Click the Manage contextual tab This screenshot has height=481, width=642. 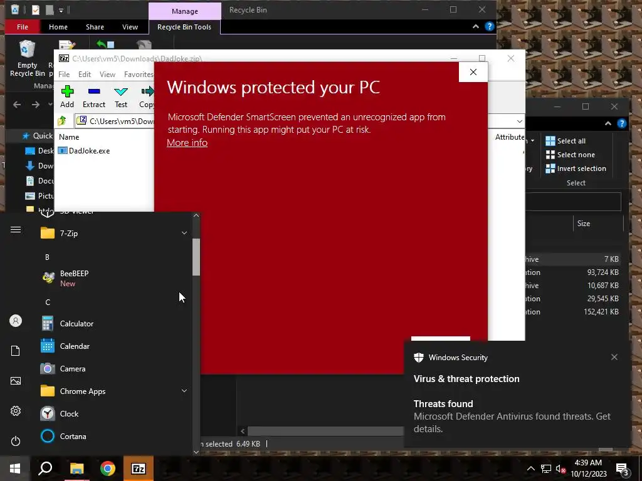(x=185, y=11)
